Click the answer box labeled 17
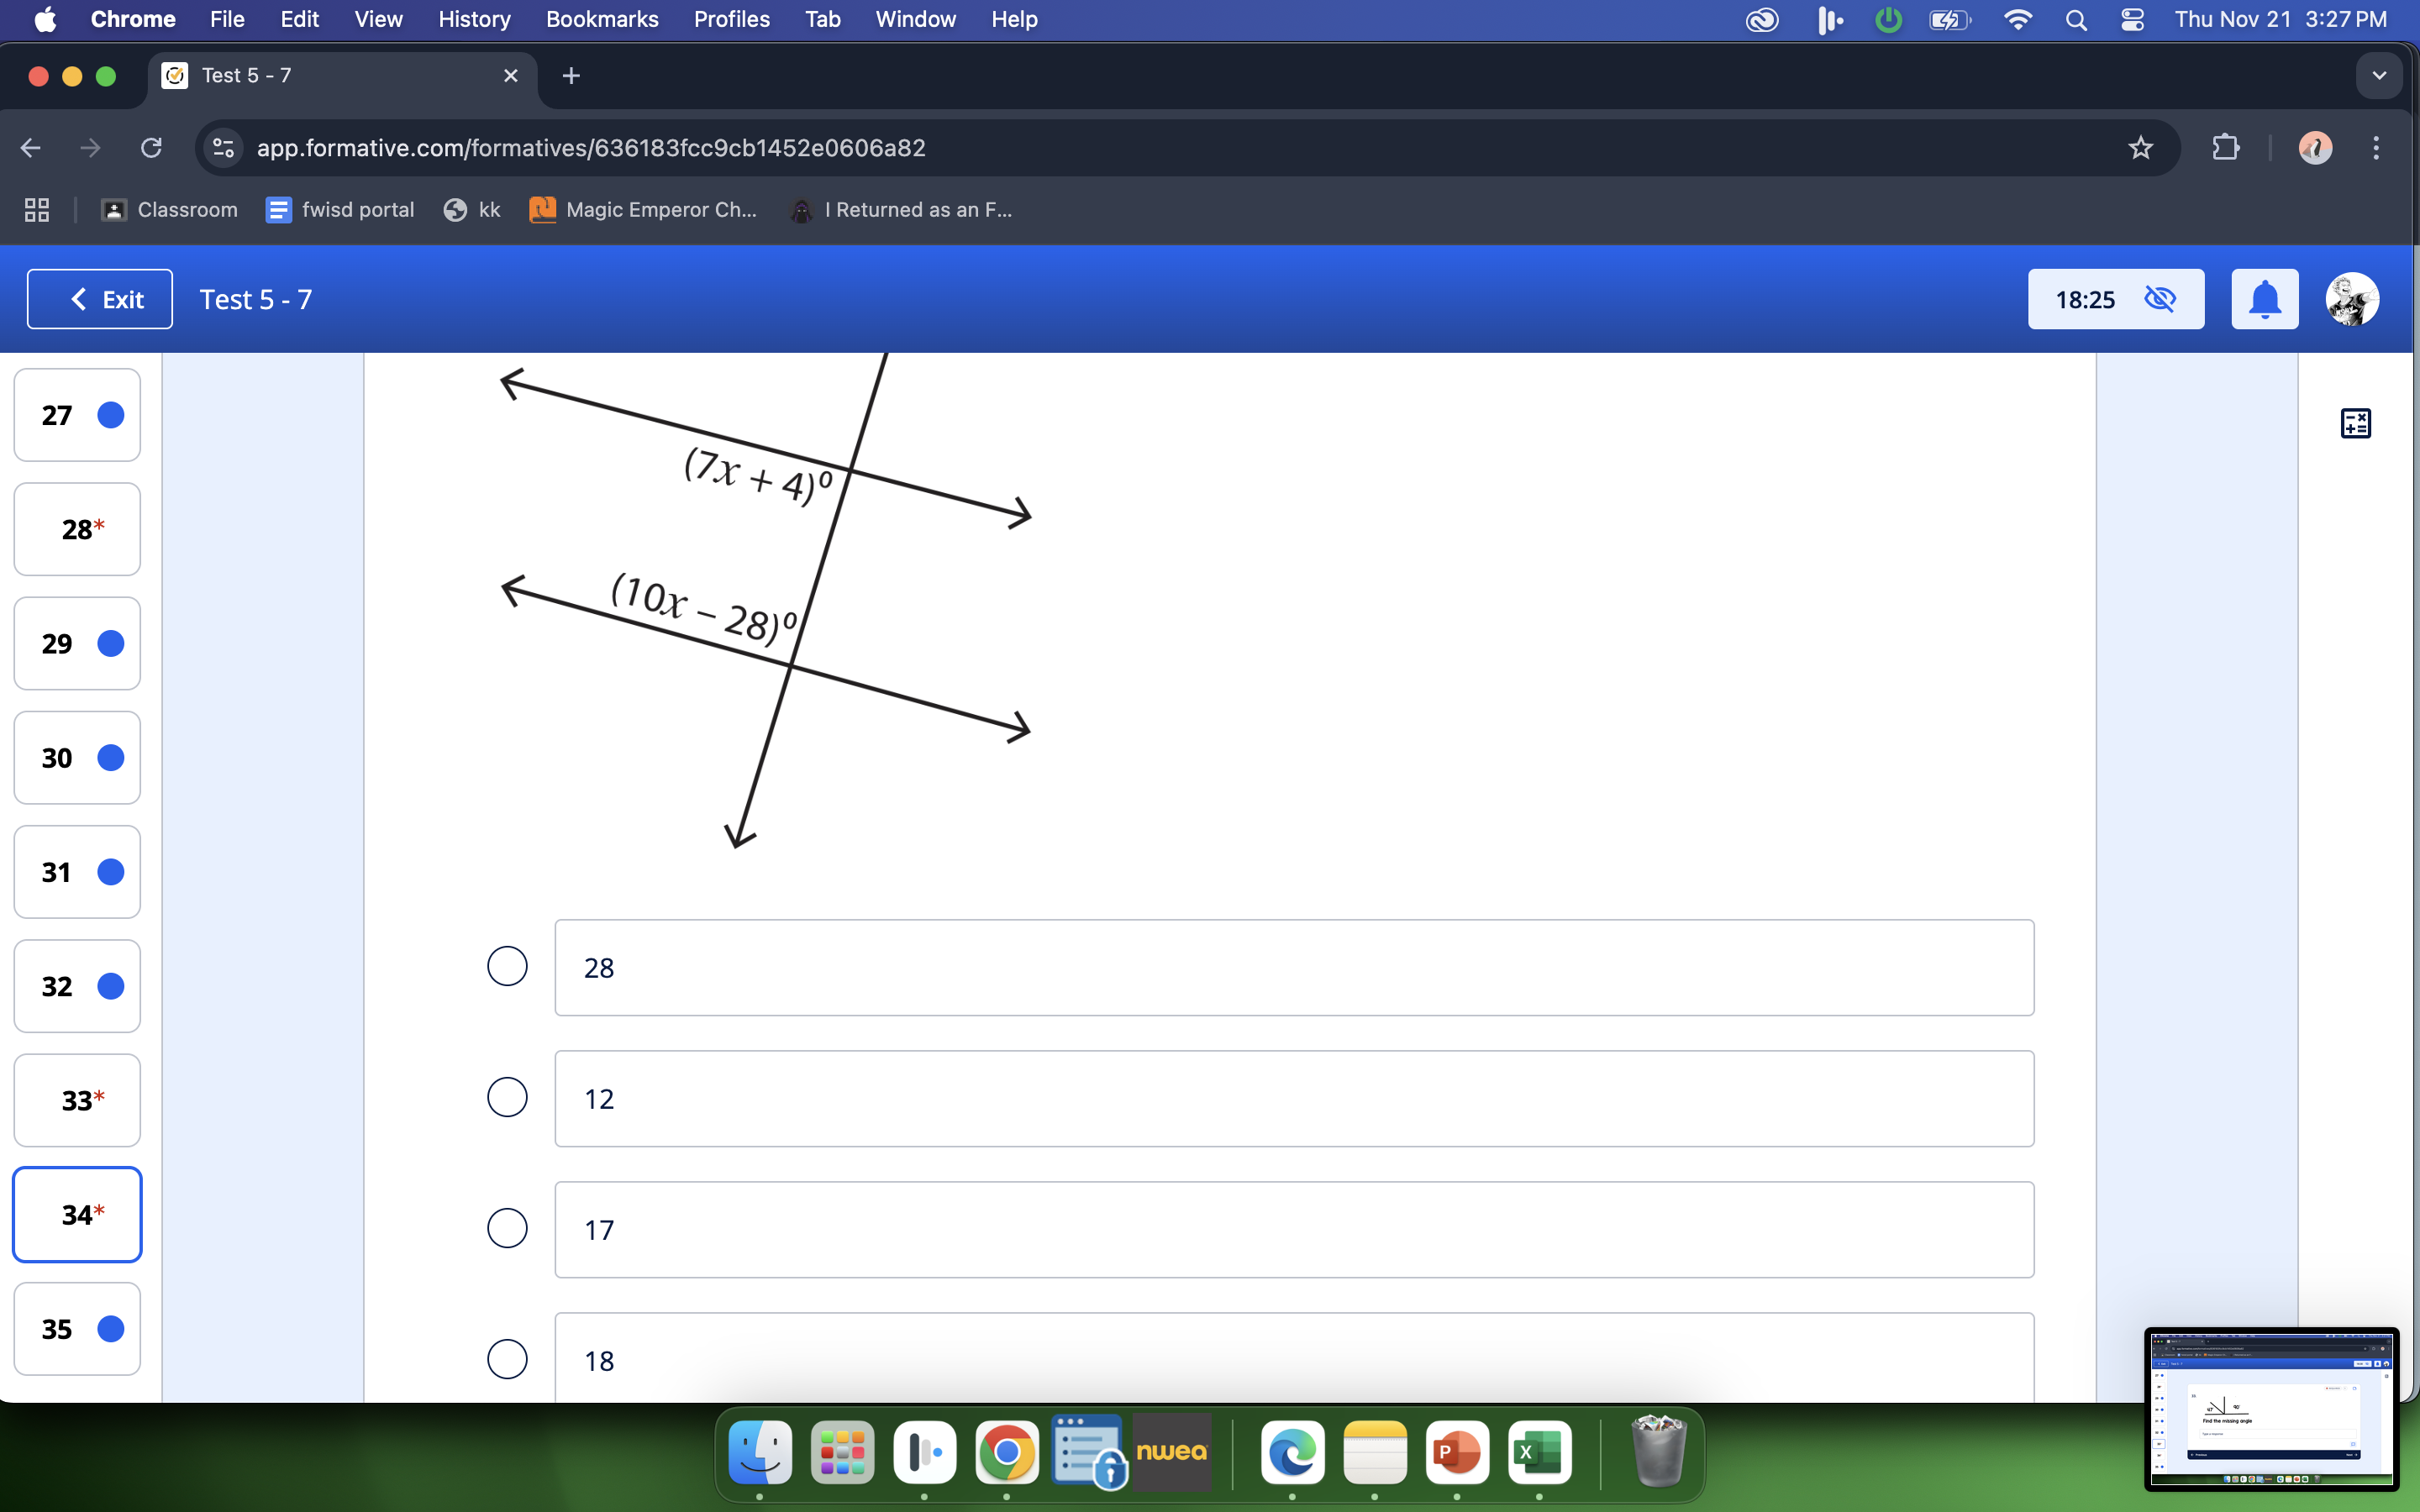2420x1512 pixels. (1294, 1229)
